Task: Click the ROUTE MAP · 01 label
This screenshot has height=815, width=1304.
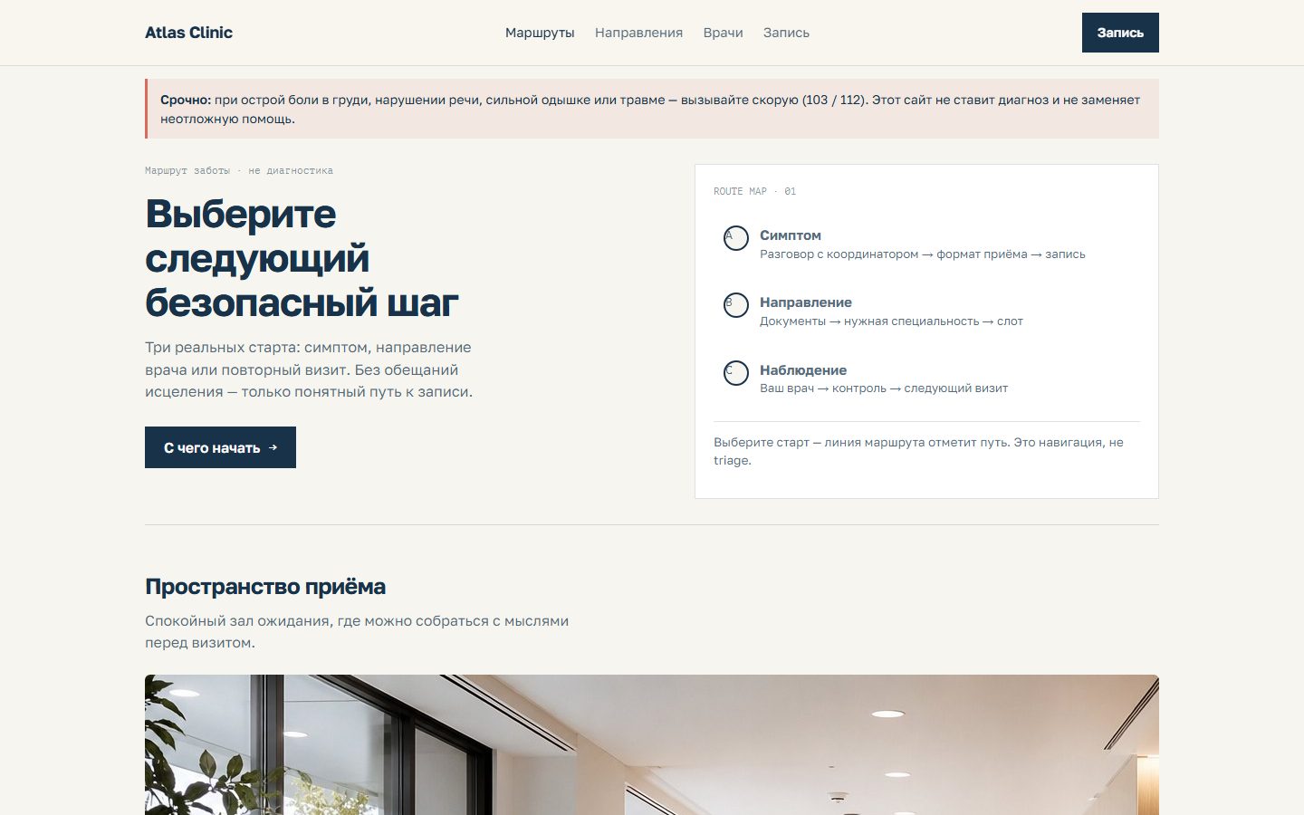Action: pos(754,191)
